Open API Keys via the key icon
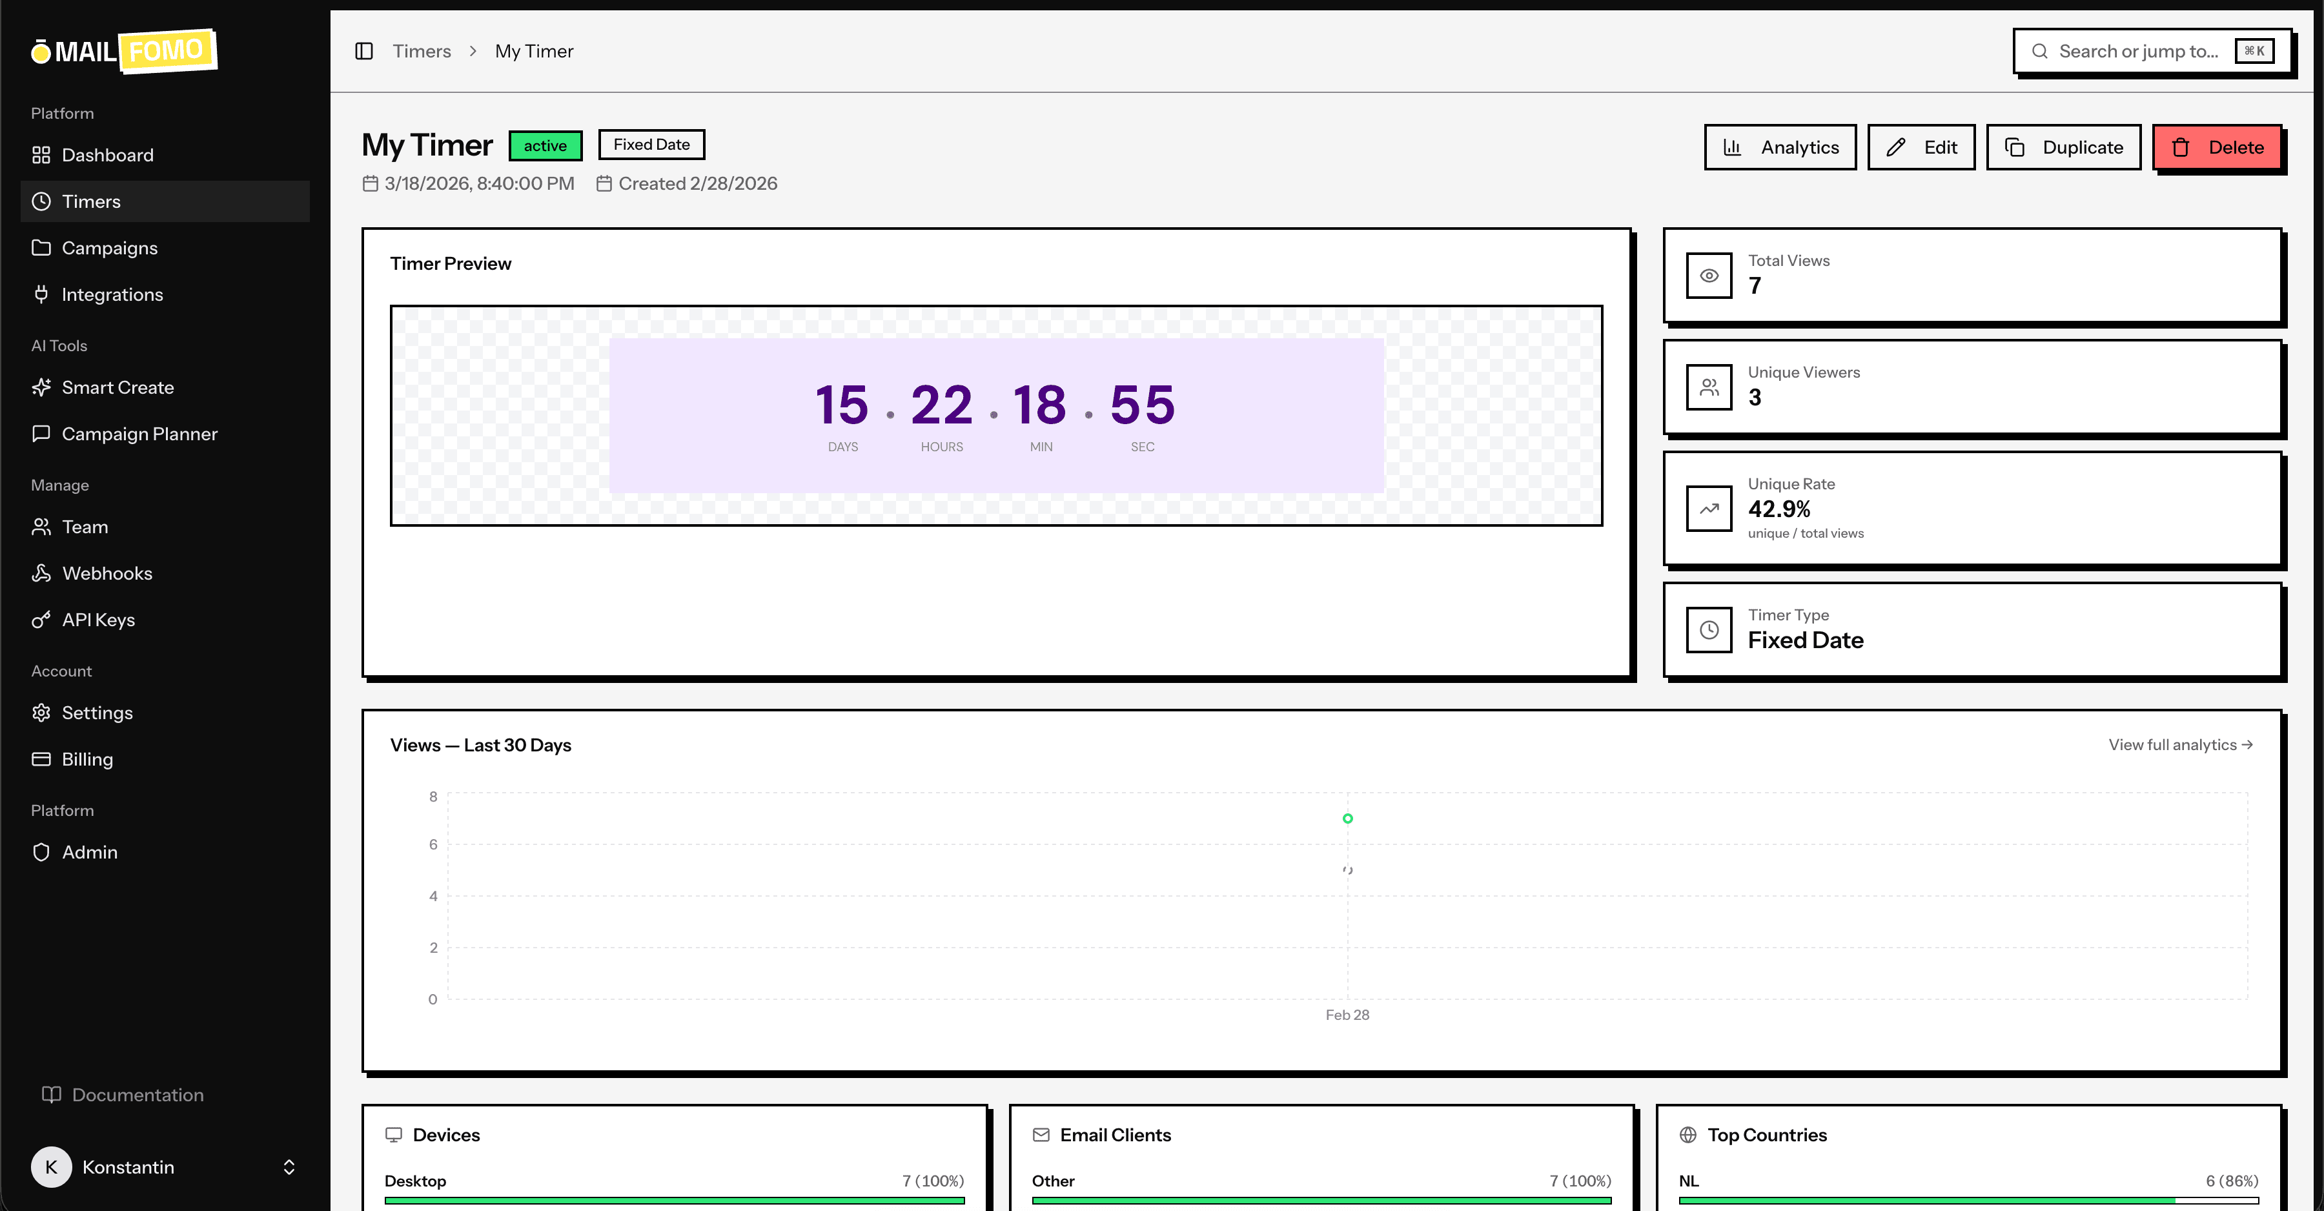The image size is (2324, 1211). (x=41, y=620)
